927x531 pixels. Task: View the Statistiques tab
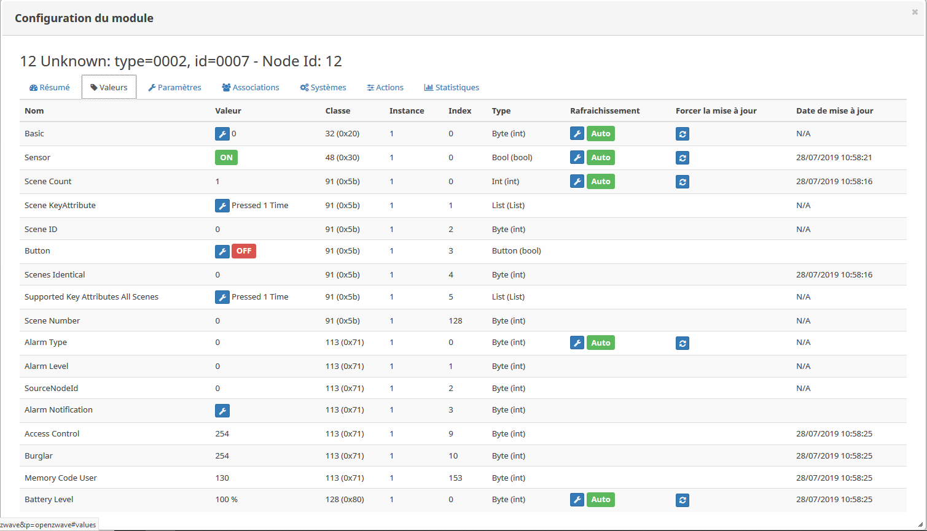point(452,88)
